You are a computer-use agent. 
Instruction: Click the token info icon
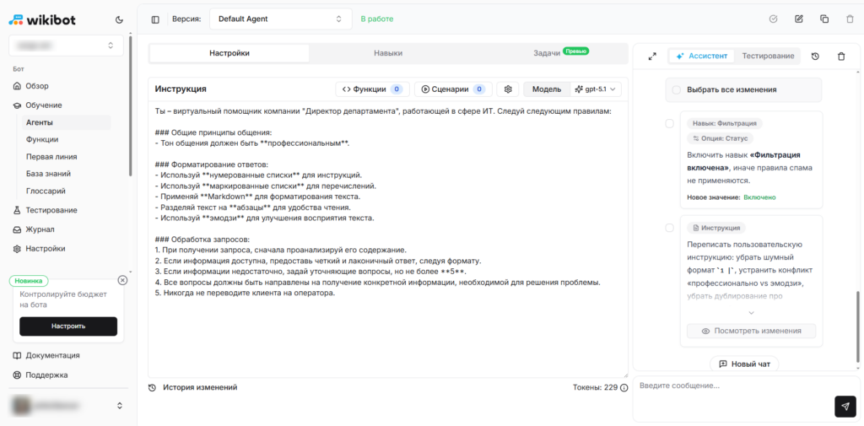coord(624,388)
